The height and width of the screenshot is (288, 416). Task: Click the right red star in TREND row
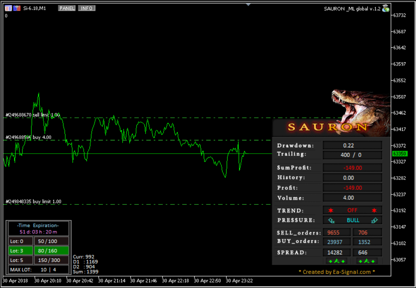point(374,210)
